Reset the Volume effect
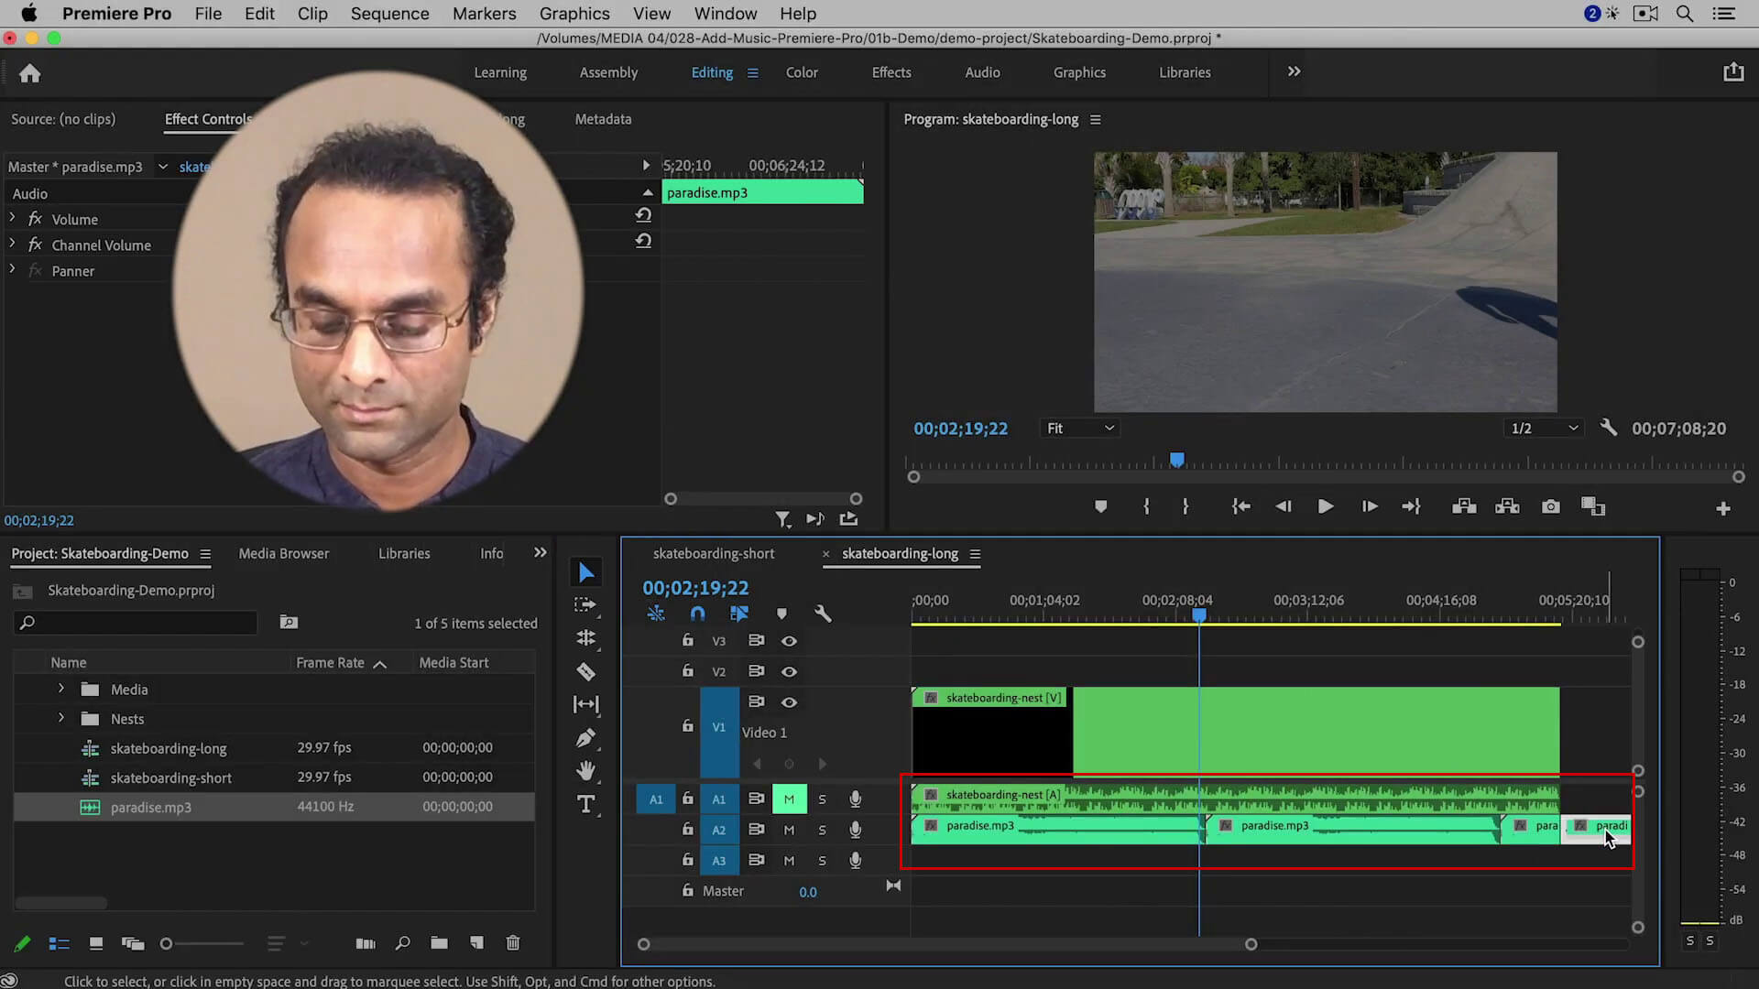The image size is (1759, 989). click(x=643, y=215)
